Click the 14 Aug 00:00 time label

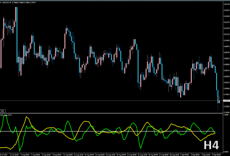click(x=90, y=155)
